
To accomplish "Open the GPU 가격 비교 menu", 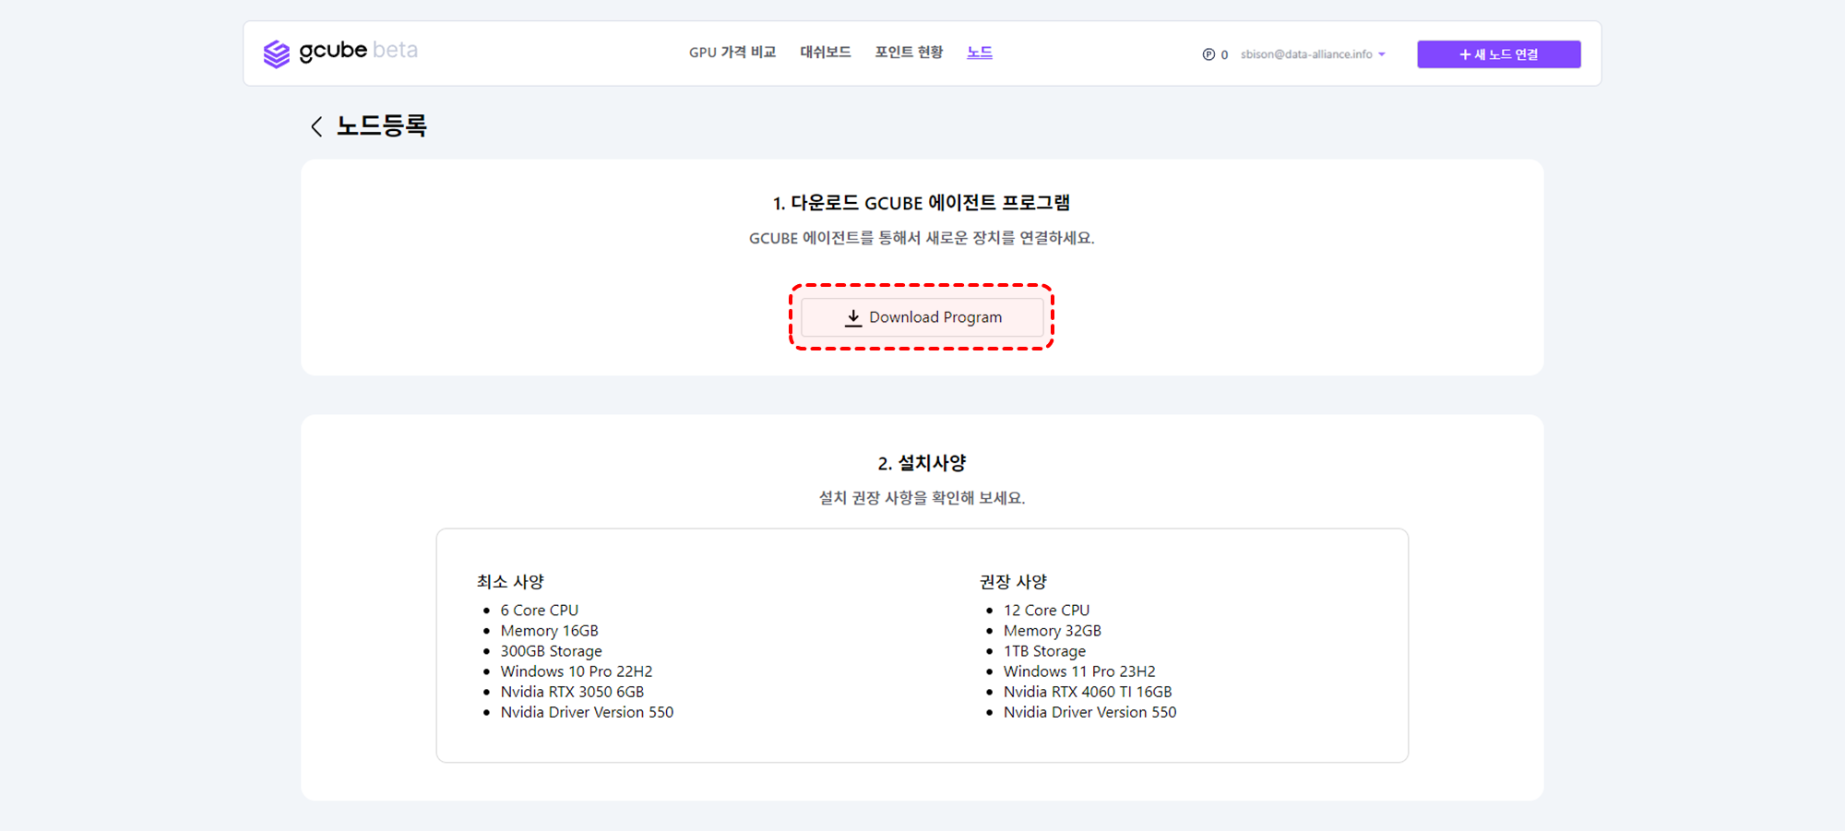I will [x=732, y=53].
